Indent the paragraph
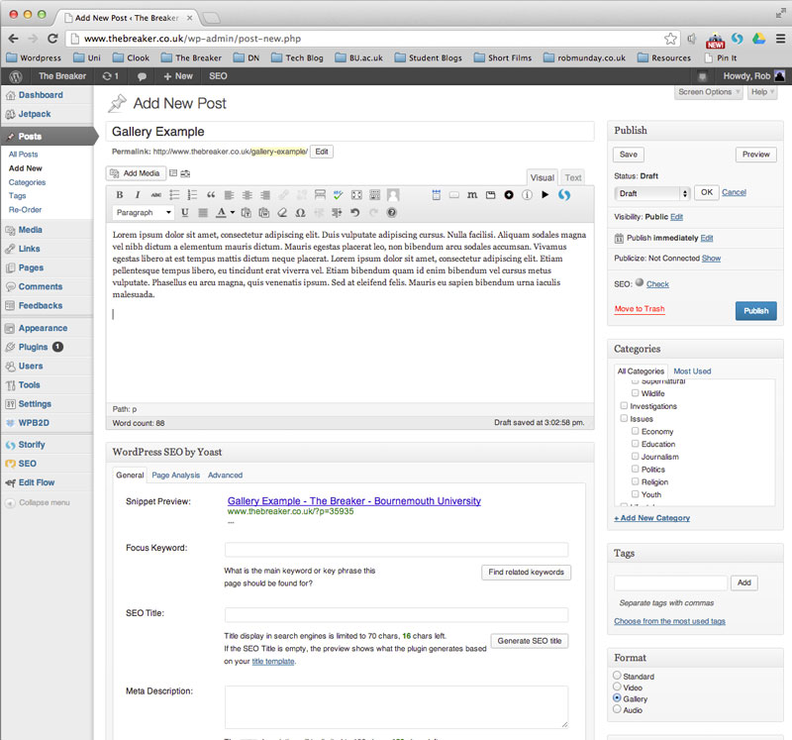Screen dimensions: 792x740 tap(337, 213)
